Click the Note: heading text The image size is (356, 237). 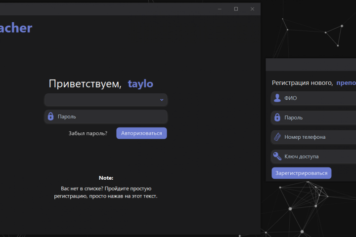(x=106, y=178)
